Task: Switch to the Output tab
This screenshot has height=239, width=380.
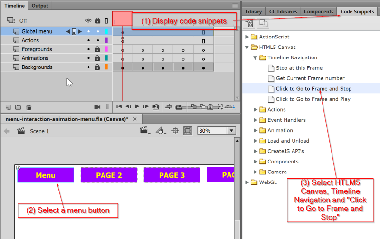Action: (40, 5)
